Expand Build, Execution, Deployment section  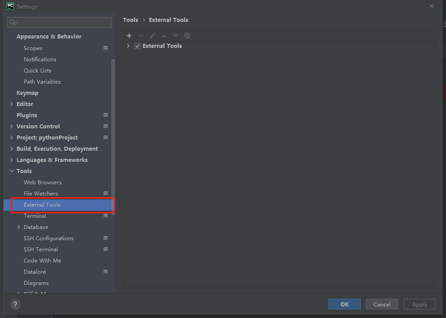point(12,148)
